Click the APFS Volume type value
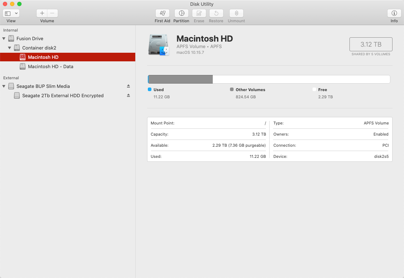404x278 pixels. tap(376, 123)
